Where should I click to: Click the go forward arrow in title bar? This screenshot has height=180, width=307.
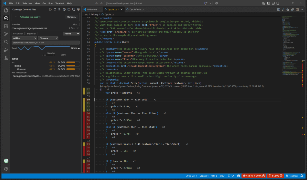[x=102, y=3]
